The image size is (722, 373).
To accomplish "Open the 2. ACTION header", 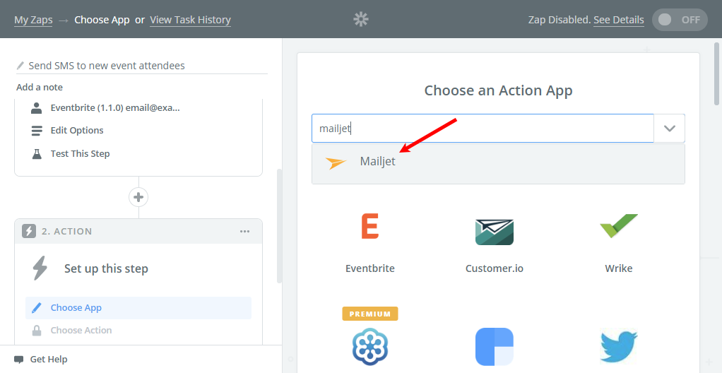I will point(138,231).
